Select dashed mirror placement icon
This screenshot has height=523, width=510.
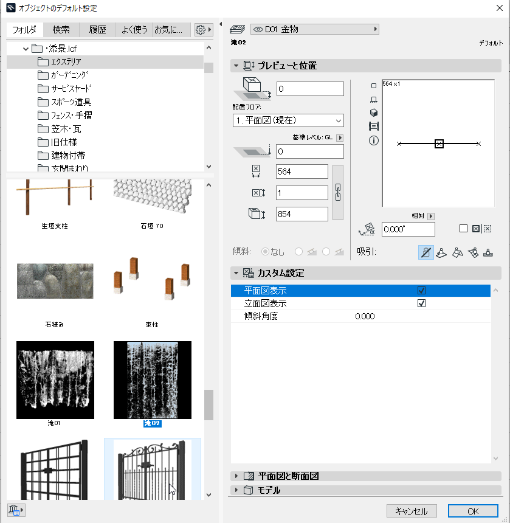coord(487,229)
